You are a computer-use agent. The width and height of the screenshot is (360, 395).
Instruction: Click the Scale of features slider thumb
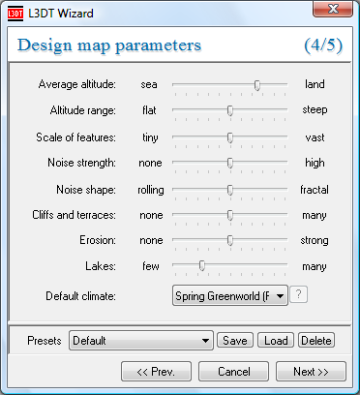click(230, 138)
